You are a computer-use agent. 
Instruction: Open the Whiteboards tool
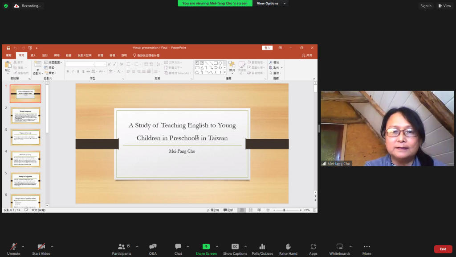point(339,249)
